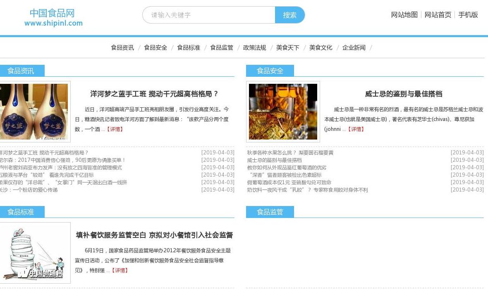This screenshot has width=488, height=289.
Task: Open list item 教你如何从外观品鉴红葡萄酒的优劣
Action: pos(287,168)
